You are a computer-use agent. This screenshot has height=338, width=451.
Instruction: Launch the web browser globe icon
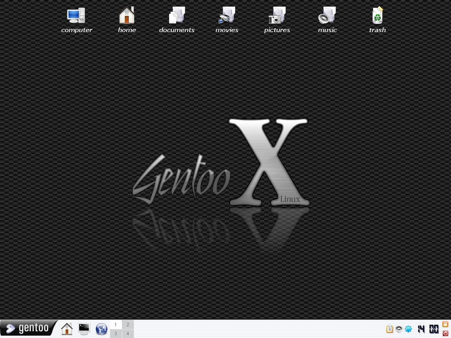coord(101,329)
